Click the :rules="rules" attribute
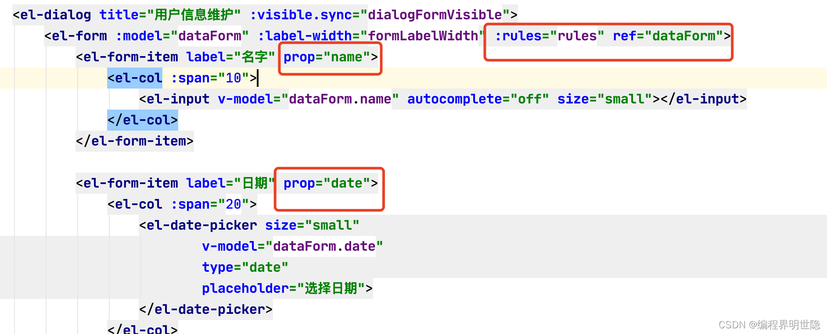Screen dimensions: 827x334 (x=550, y=36)
